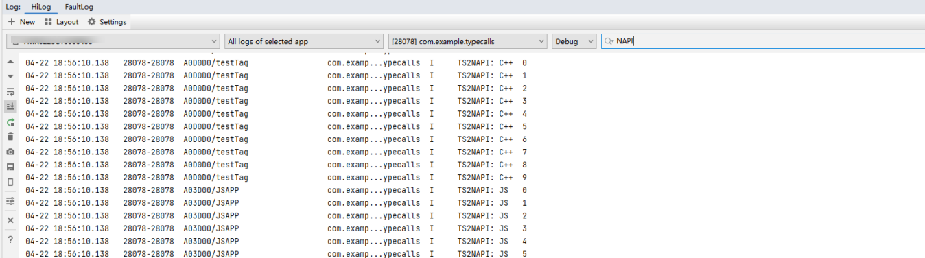Select the 'TS2NAPI: JS 1' log message
Screen dimensions: 925x258
pos(492,203)
